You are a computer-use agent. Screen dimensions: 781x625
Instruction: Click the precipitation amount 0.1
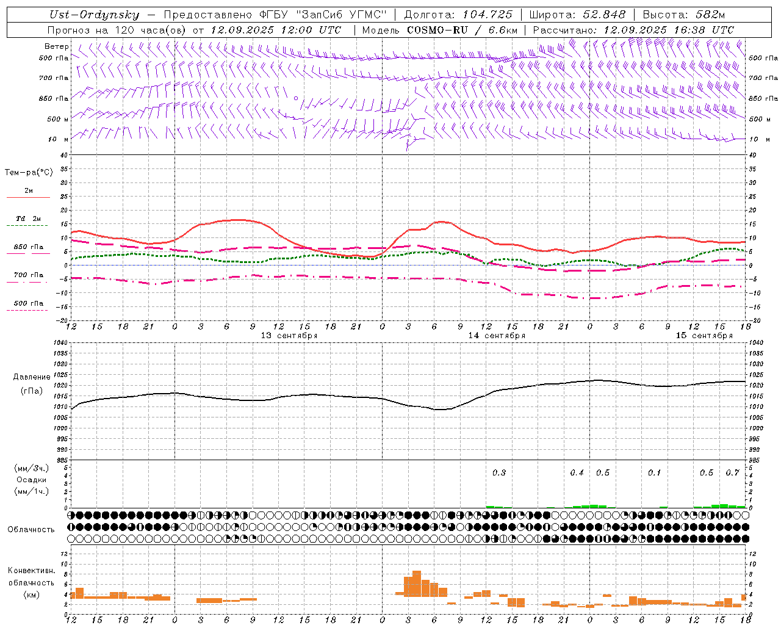point(654,473)
